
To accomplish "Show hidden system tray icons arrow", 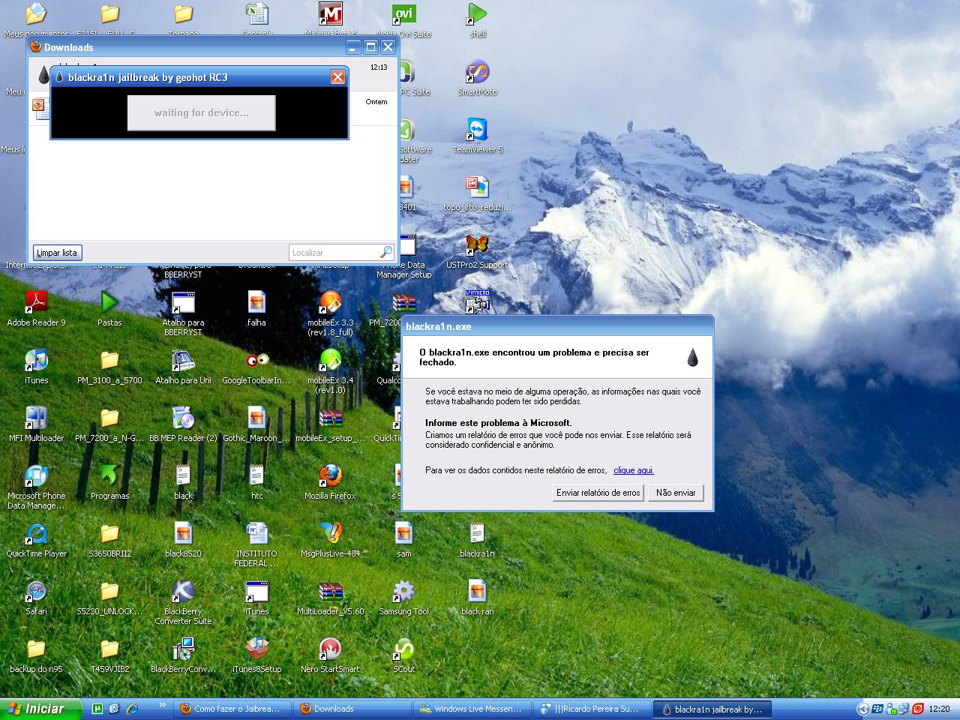I will coord(863,709).
